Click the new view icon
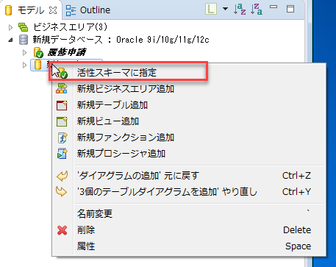Image resolution: width=336 pixels, height=267 pixels. [x=62, y=121]
